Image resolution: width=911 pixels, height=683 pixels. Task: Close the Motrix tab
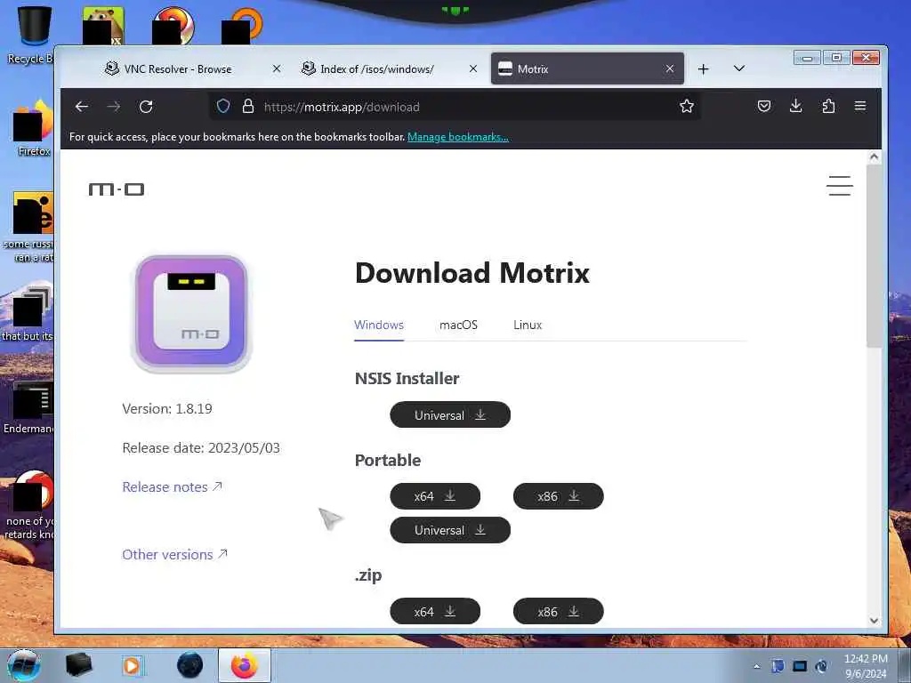(x=670, y=68)
